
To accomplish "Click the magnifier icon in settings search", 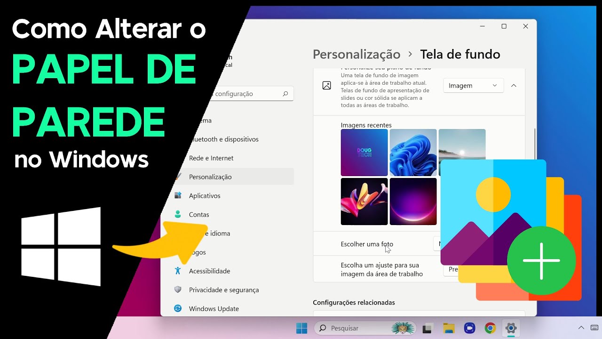I will [x=285, y=94].
